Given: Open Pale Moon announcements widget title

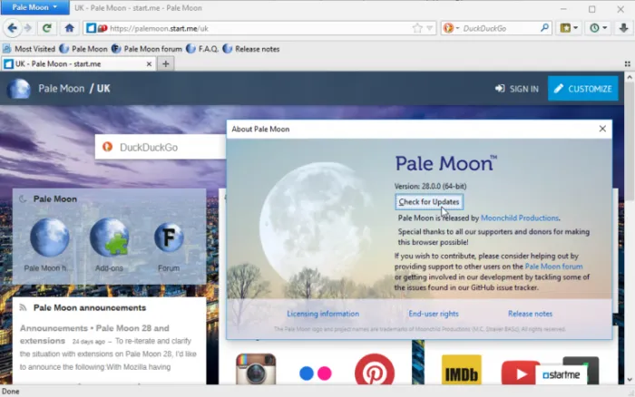Looking at the screenshot, I should [90, 308].
